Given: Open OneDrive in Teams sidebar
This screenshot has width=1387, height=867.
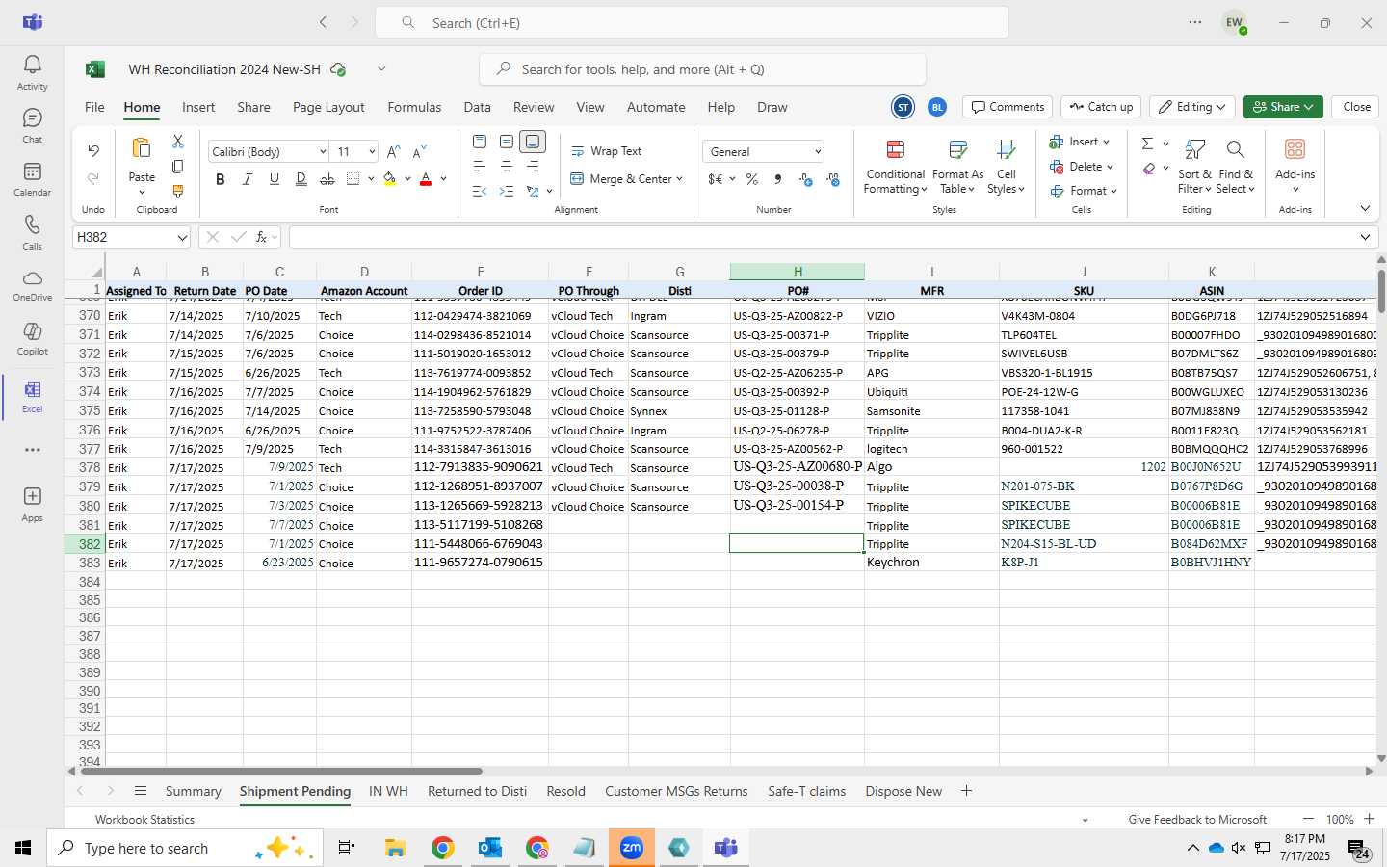Looking at the screenshot, I should (x=32, y=285).
